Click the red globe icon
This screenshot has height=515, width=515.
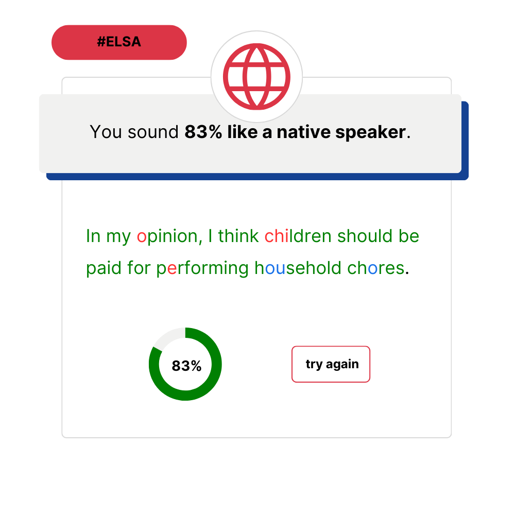pos(256,76)
